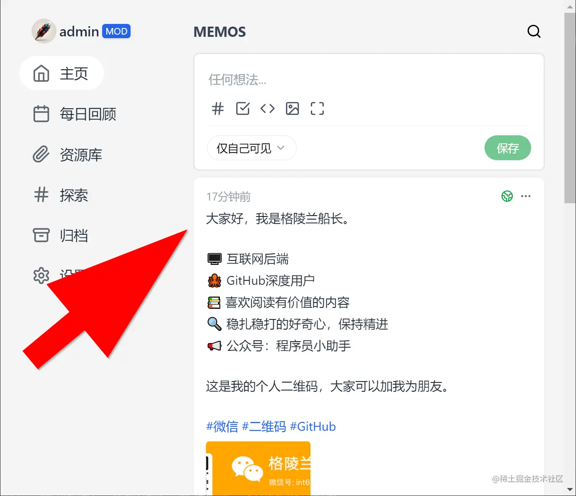Click the admin user avatar

(44, 31)
